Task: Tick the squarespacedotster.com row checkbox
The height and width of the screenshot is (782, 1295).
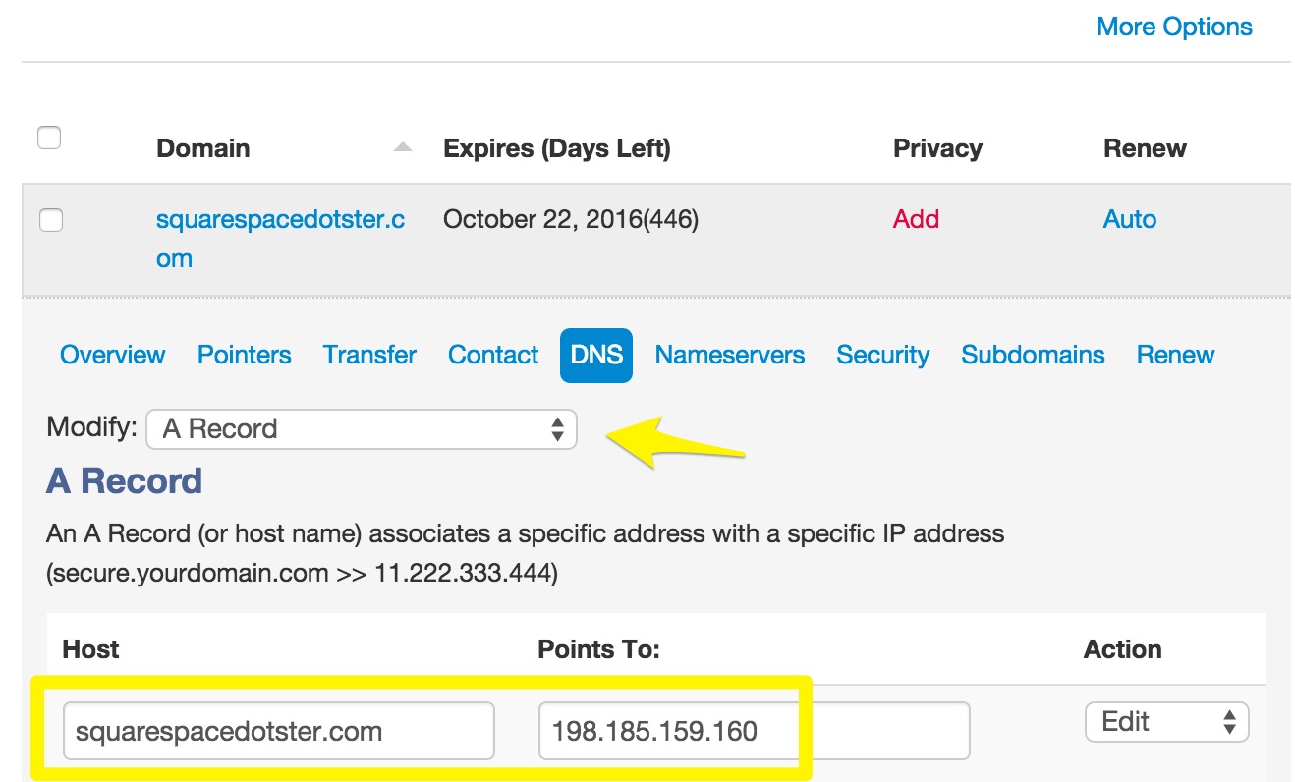Action: (x=50, y=220)
